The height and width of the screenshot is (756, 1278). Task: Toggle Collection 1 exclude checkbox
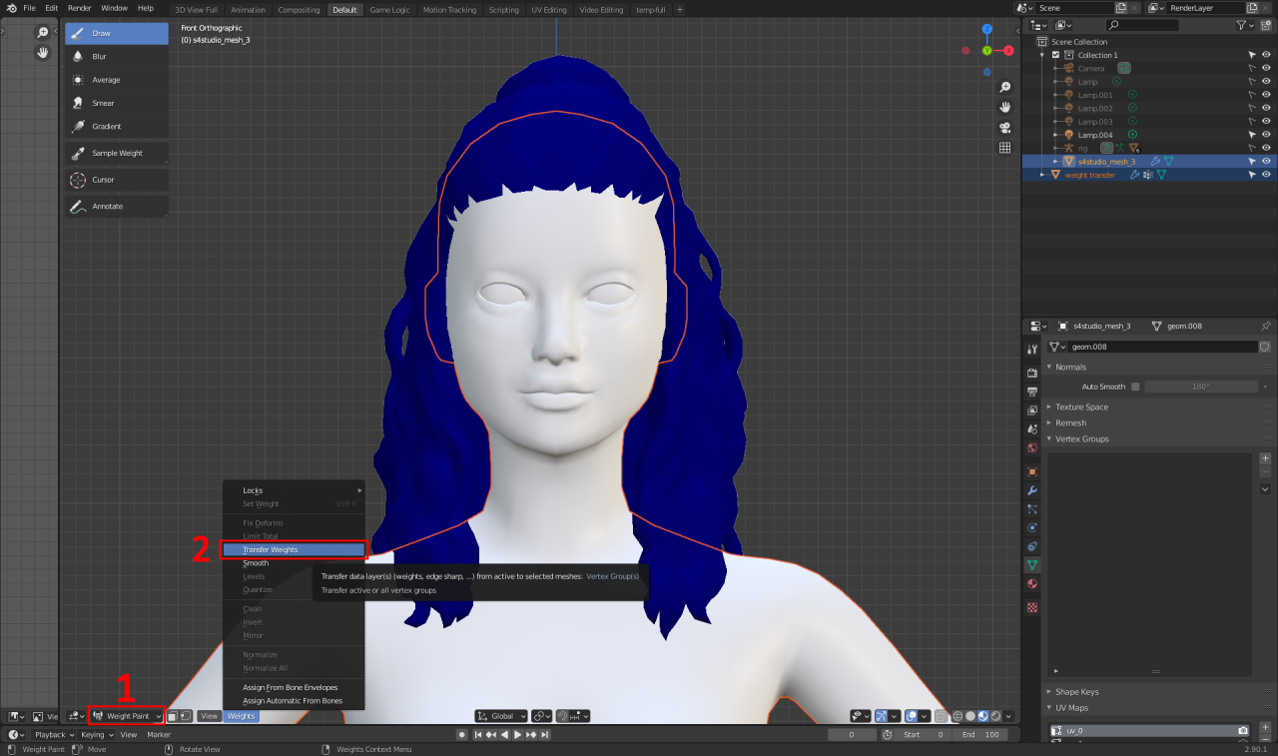[x=1055, y=55]
